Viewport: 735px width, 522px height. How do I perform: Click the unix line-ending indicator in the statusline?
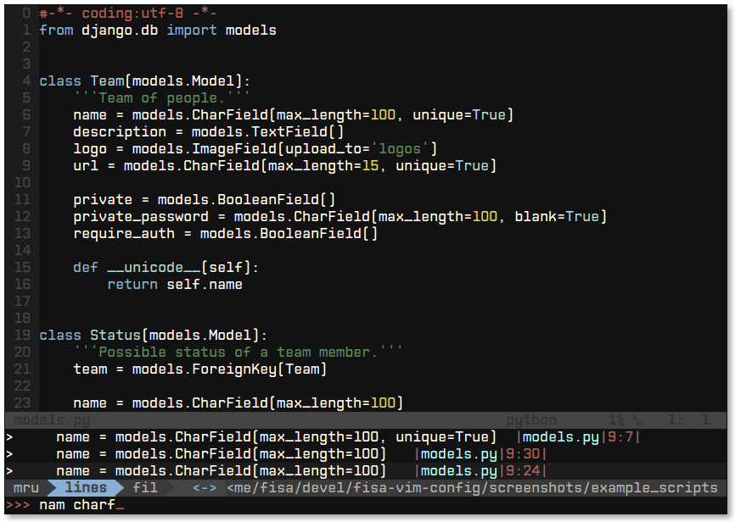(x=636, y=419)
